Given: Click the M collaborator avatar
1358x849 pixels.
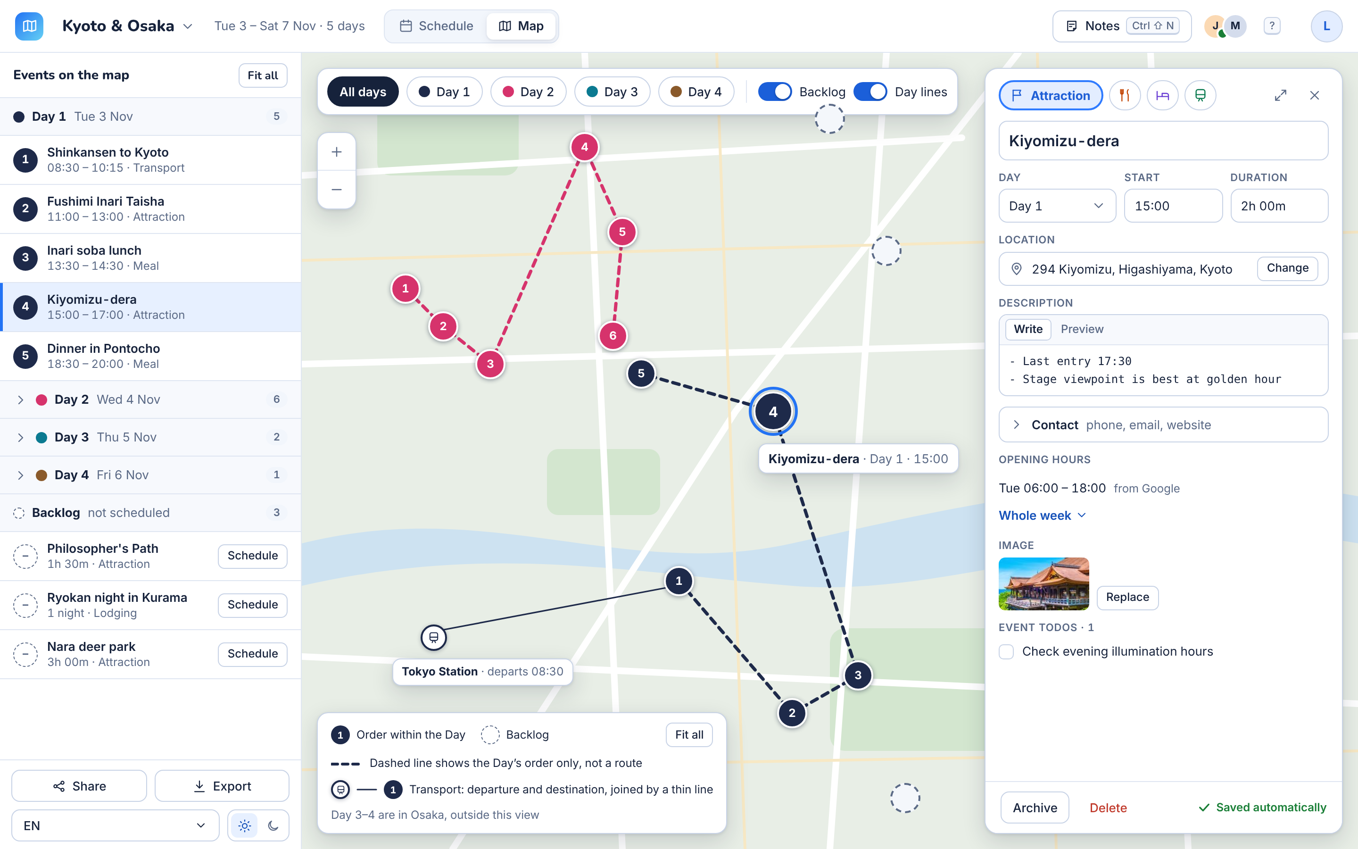Looking at the screenshot, I should click(x=1235, y=26).
